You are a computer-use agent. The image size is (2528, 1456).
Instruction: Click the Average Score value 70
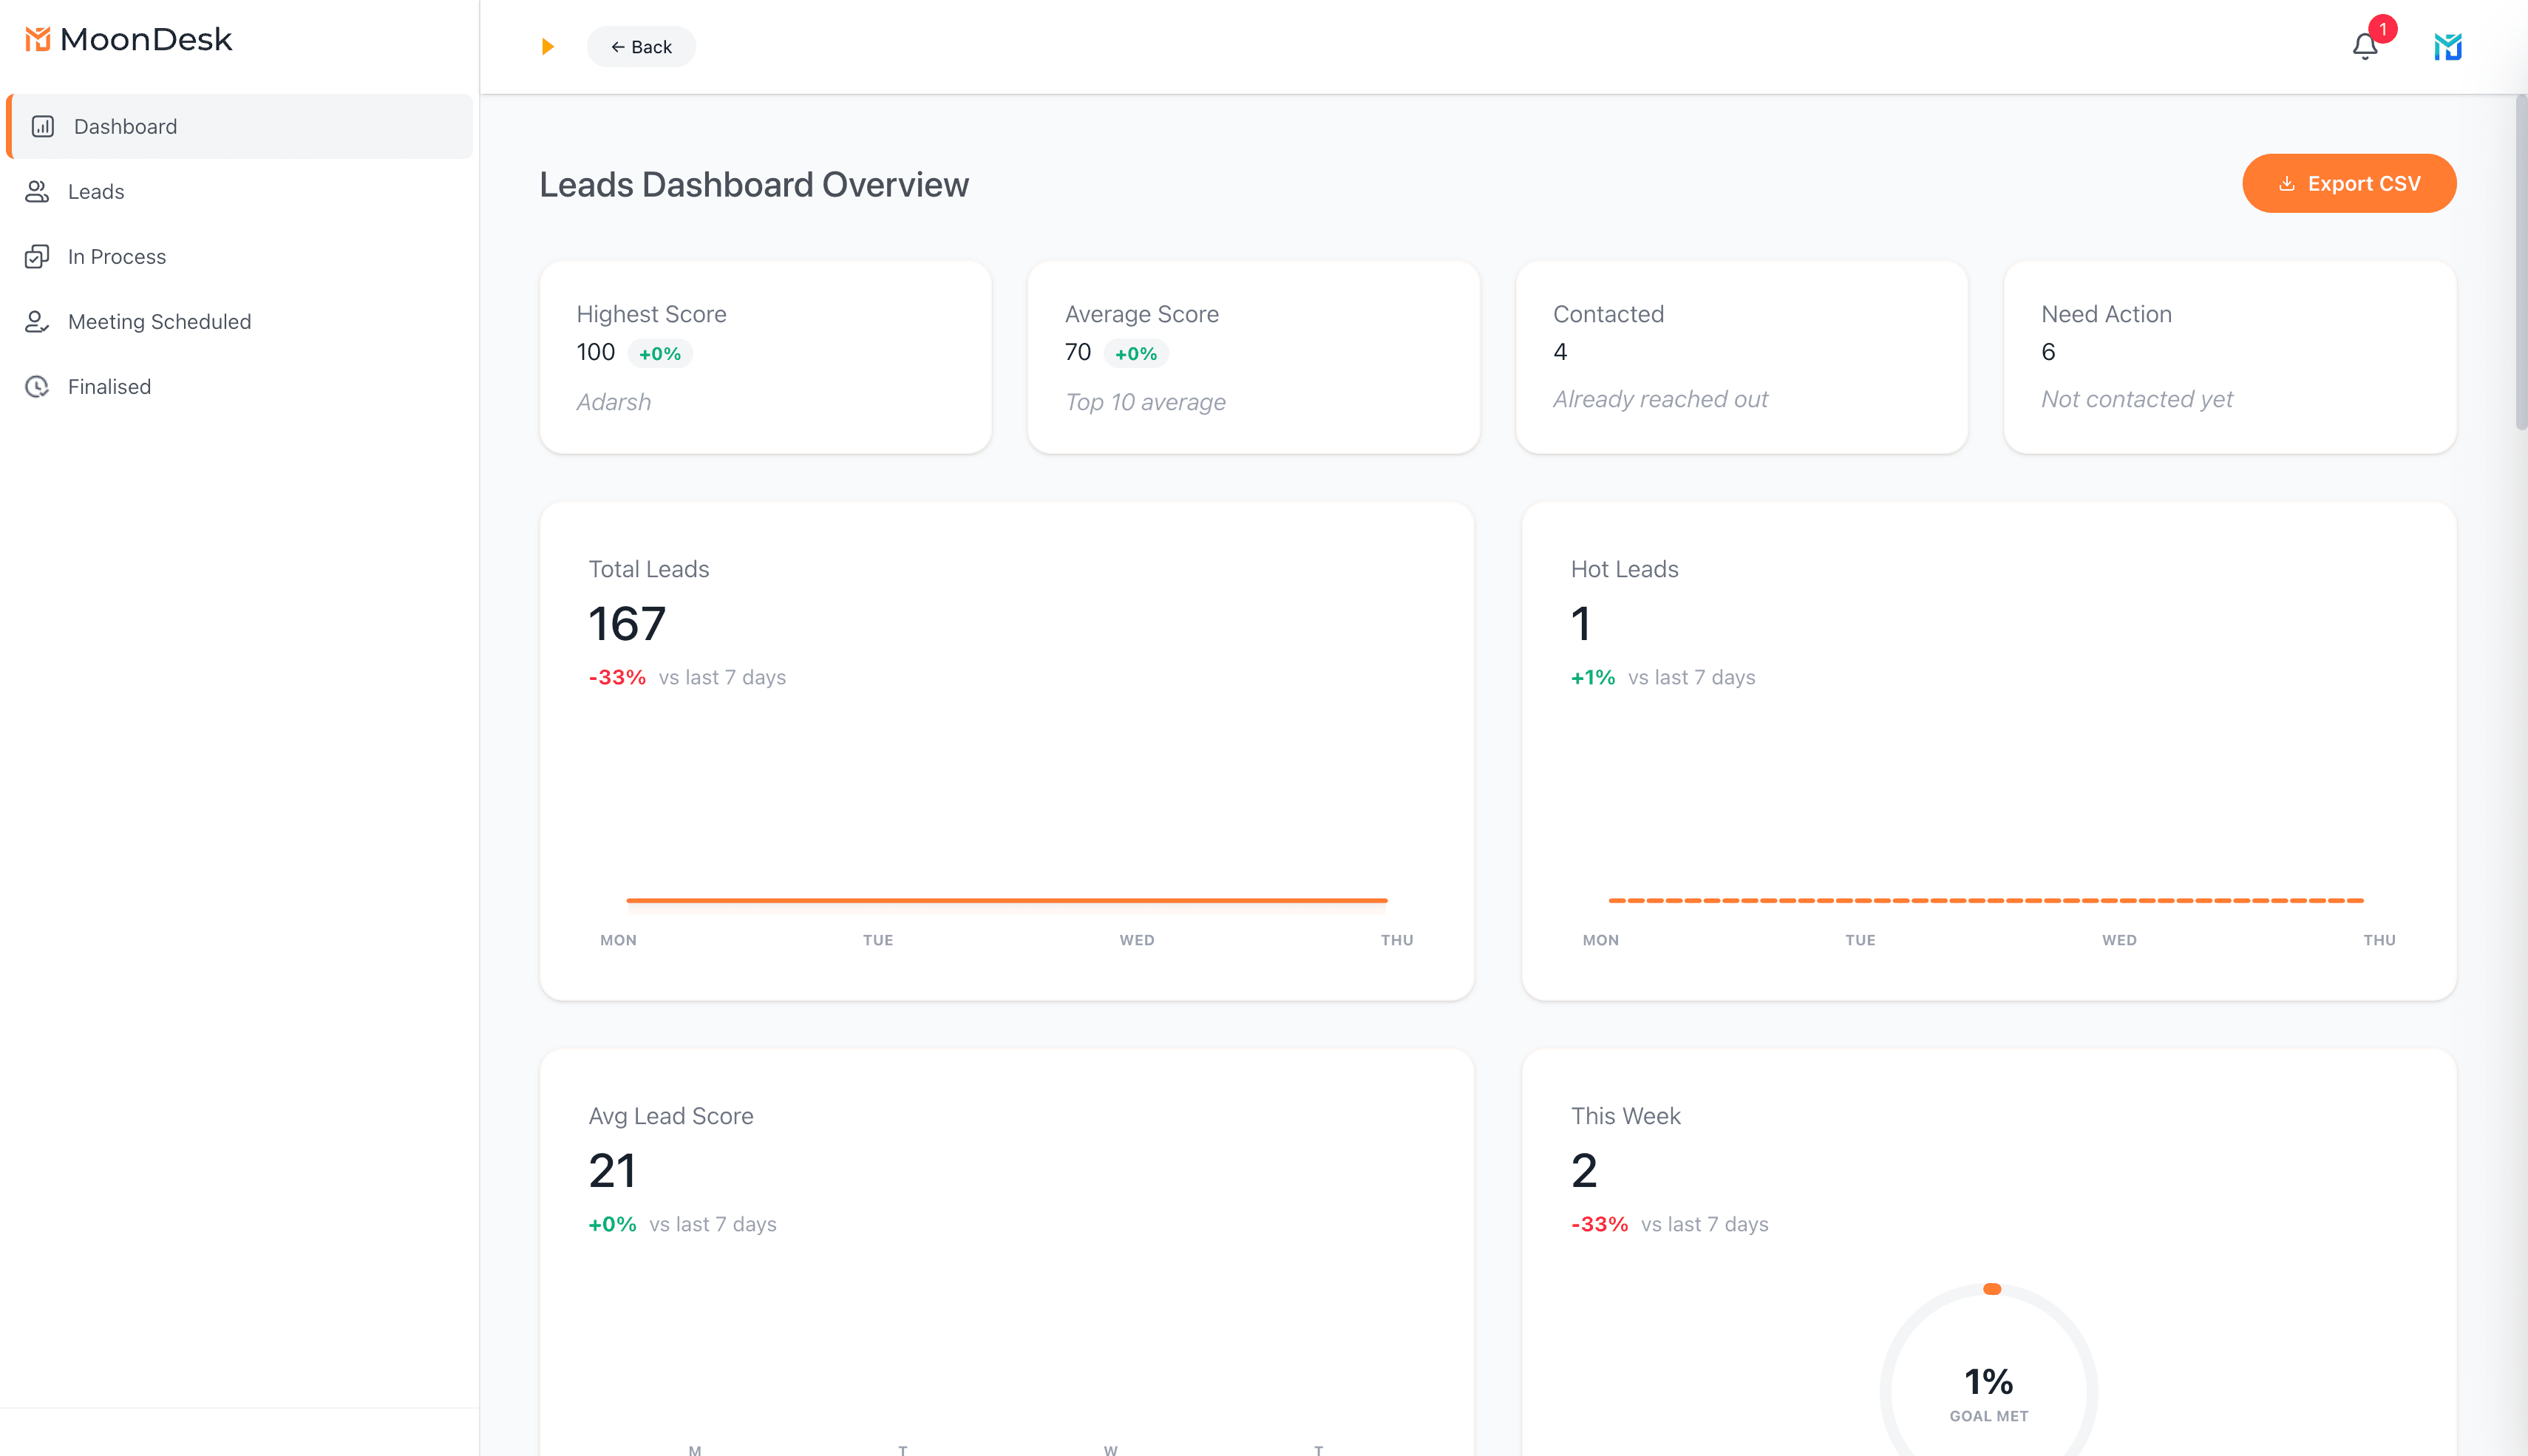click(1078, 352)
